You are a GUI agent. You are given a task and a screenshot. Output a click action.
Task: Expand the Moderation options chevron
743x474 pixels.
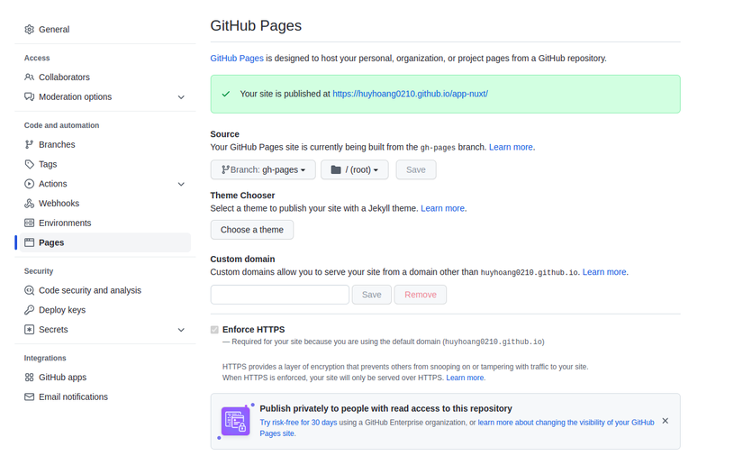click(181, 97)
